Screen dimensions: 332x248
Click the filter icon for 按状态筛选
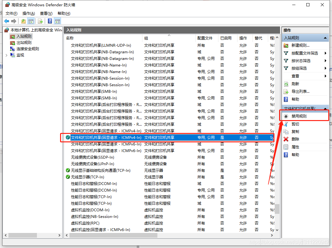click(x=286, y=61)
